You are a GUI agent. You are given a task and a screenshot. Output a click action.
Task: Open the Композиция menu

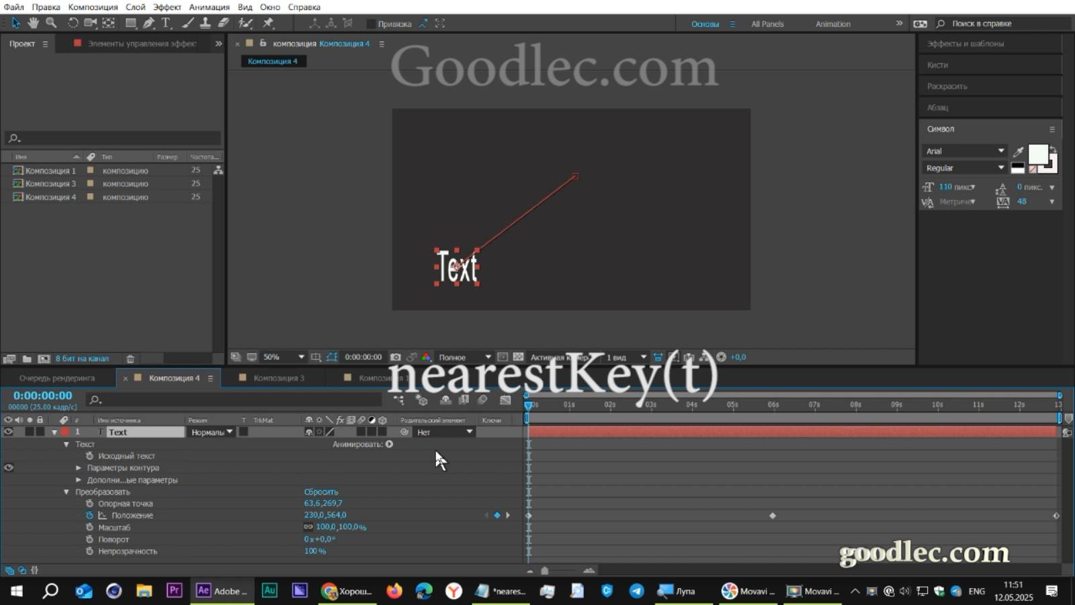[x=95, y=7]
